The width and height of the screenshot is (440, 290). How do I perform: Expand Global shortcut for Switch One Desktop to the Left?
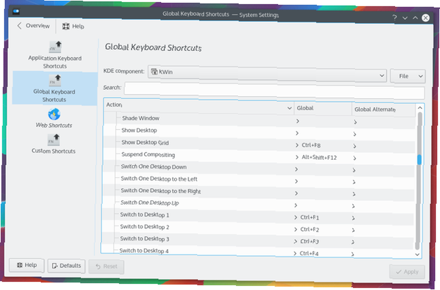pyautogui.click(x=296, y=181)
